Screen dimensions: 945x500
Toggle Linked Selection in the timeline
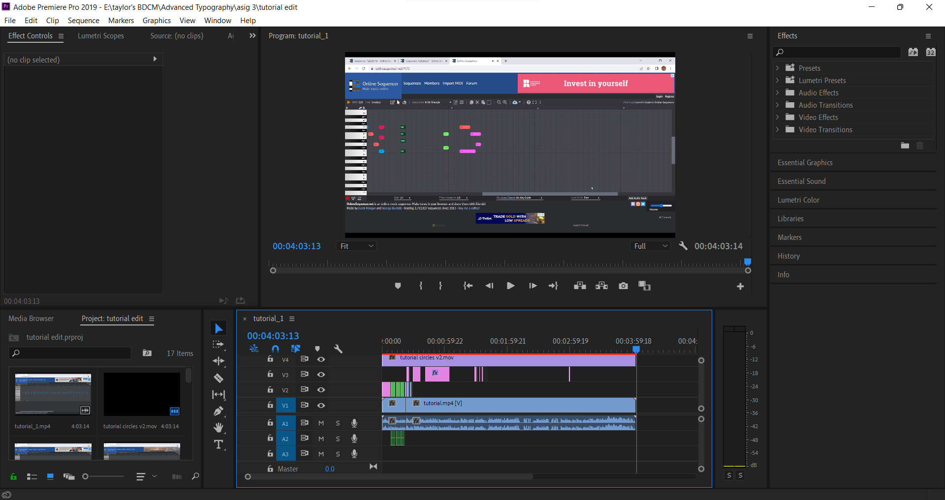(x=296, y=349)
